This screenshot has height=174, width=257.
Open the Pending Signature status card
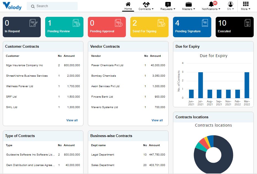pos(192,27)
